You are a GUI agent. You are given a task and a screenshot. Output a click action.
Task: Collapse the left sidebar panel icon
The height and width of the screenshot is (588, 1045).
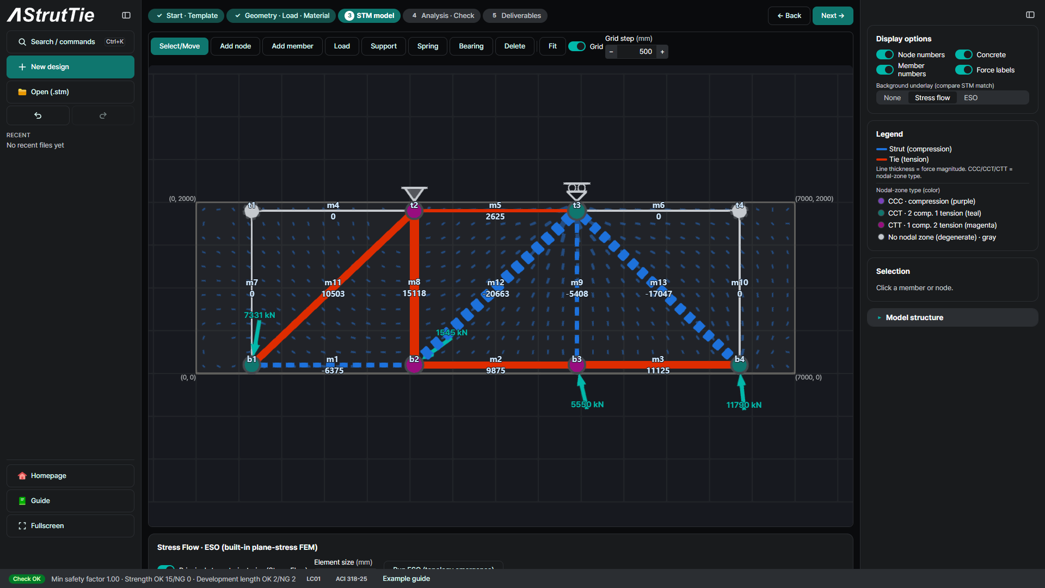point(126,15)
